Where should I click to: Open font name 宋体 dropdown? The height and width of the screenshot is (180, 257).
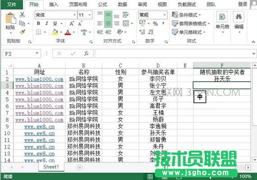pos(75,15)
